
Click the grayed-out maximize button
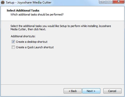click(x=109, y=1)
